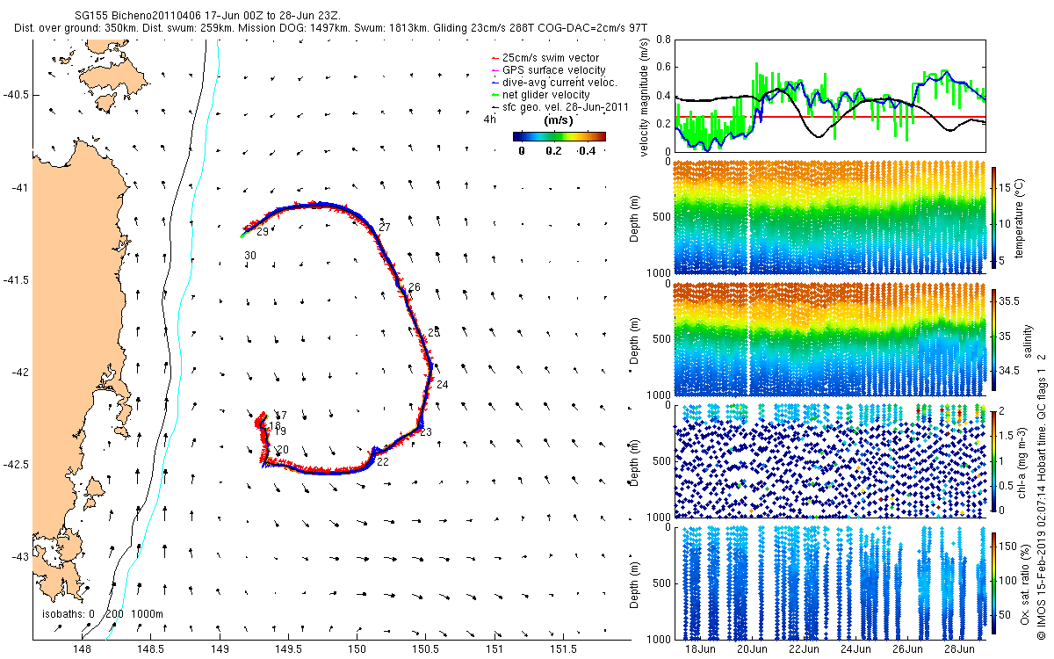Click the salinity depth section panel

[829, 338]
